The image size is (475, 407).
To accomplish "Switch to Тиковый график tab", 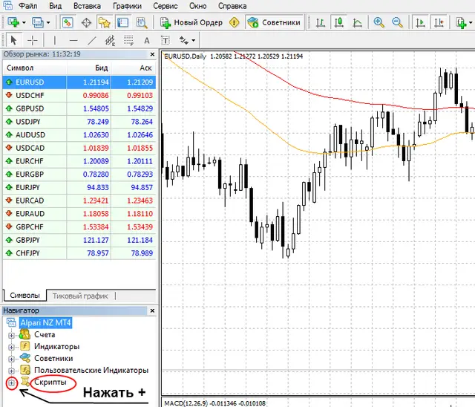I will 80,296.
